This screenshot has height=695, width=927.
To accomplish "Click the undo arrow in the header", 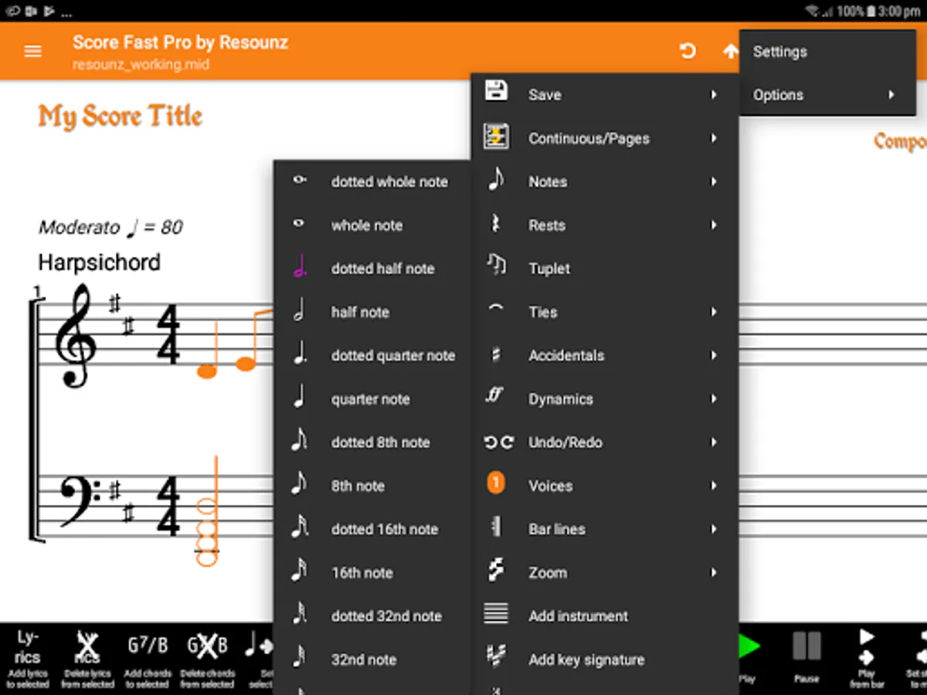I will pos(687,51).
